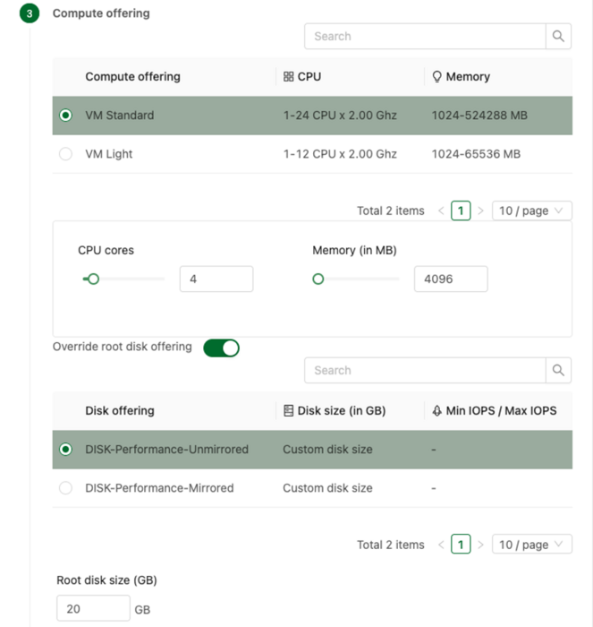Click the Root disk size input field
This screenshot has width=593, height=627.
(93, 608)
